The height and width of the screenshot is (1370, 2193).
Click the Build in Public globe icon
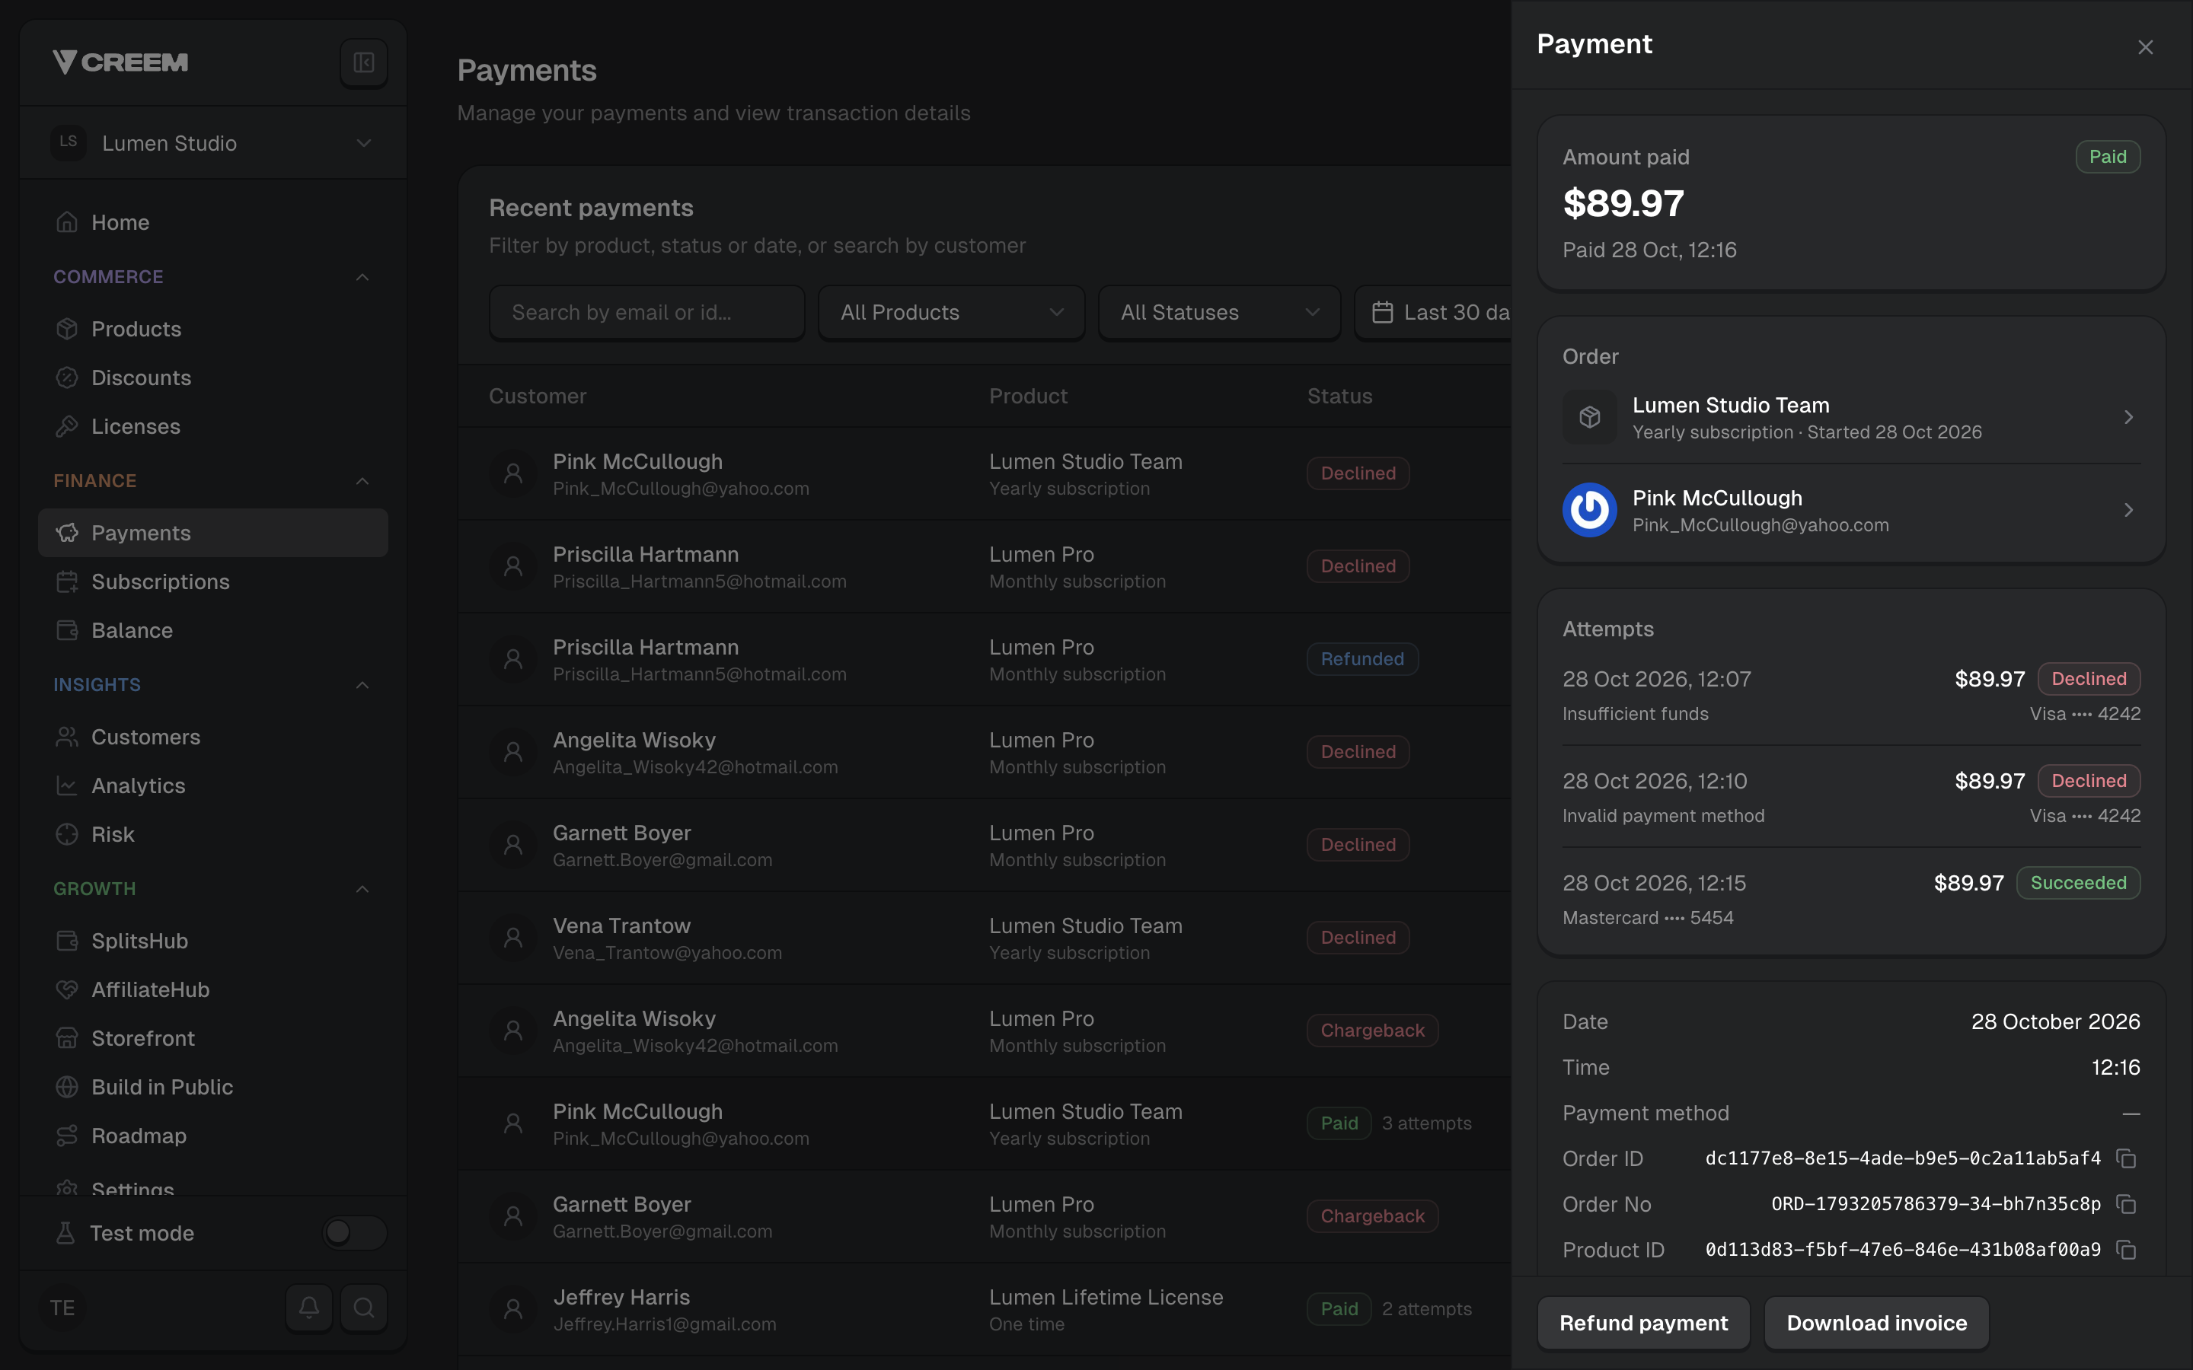(x=67, y=1088)
